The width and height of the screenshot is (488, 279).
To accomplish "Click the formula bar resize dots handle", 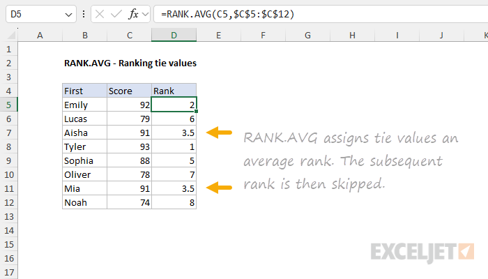I will click(84, 14).
